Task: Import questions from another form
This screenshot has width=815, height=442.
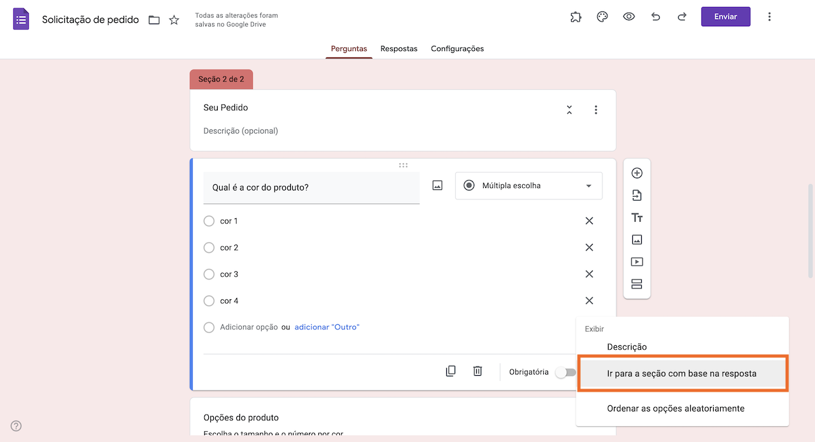Action: click(x=637, y=196)
